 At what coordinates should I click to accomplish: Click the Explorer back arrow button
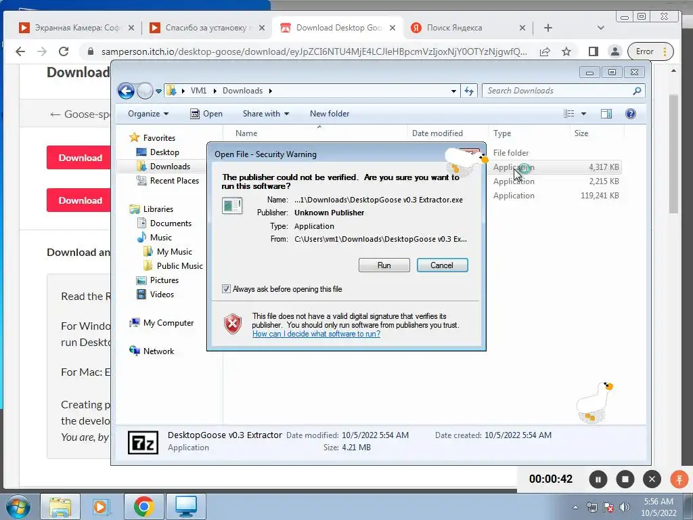point(126,91)
